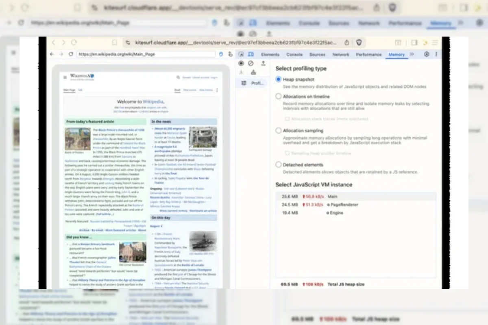Screen dimensions: 488x325
Task: Open the Brave Shields lion icon
Action: coord(359,42)
